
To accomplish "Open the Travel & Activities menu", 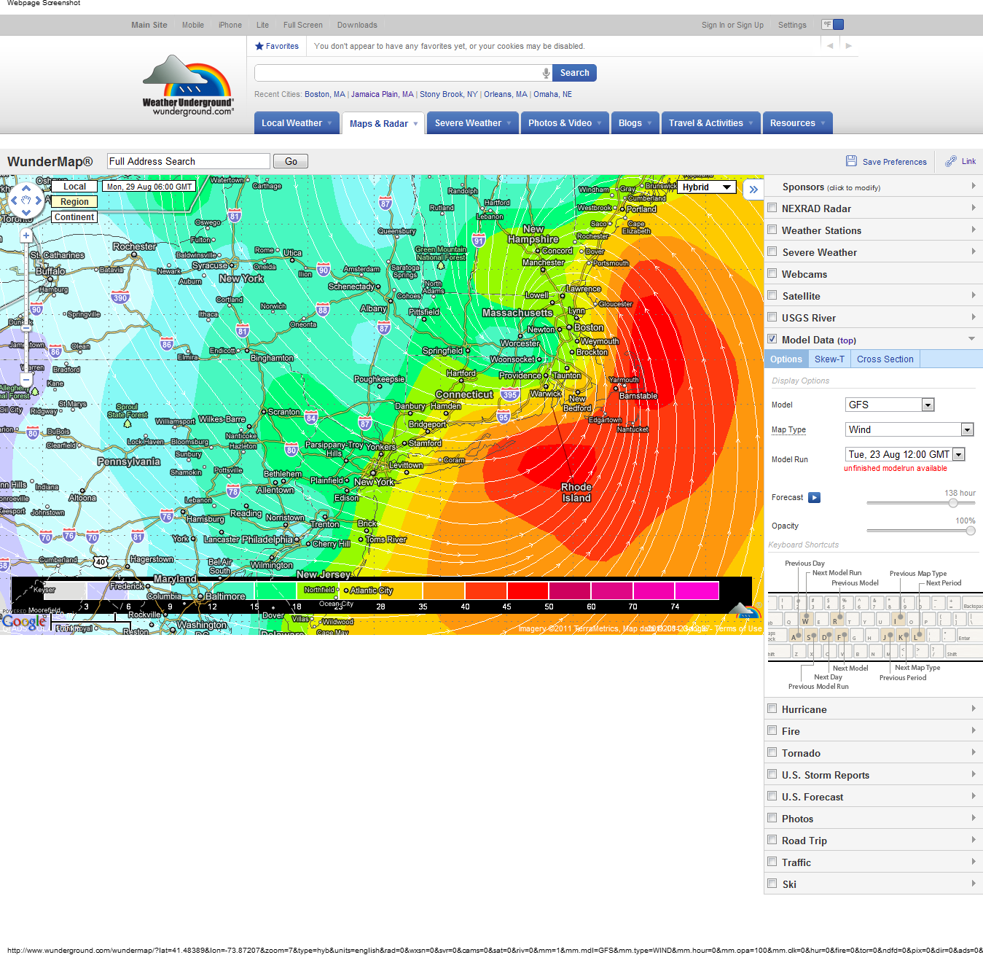I will point(711,123).
